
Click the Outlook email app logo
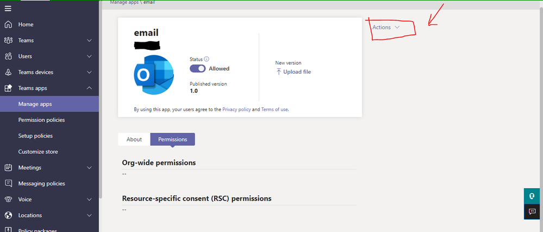coord(154,75)
